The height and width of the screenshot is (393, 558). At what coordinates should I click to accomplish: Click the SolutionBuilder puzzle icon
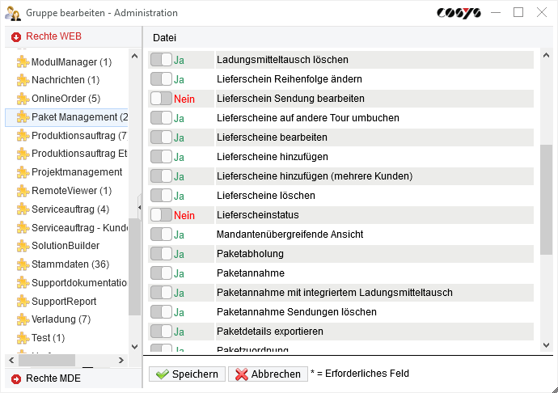[x=23, y=246]
